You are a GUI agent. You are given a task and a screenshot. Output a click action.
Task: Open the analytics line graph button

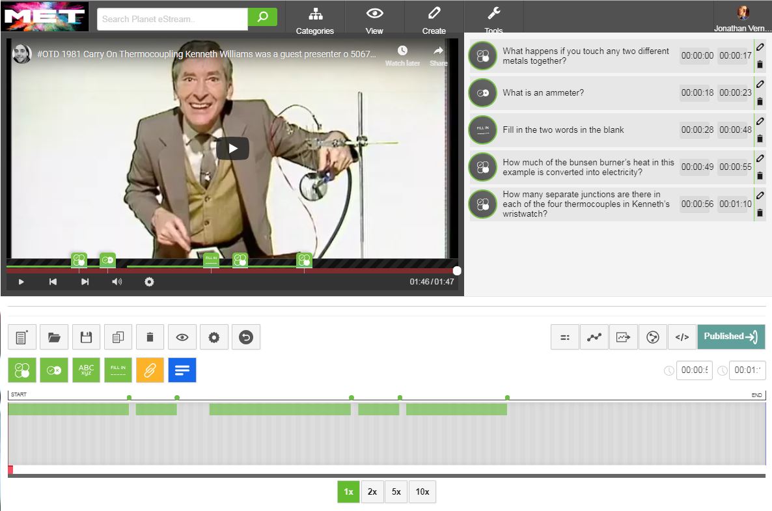594,337
